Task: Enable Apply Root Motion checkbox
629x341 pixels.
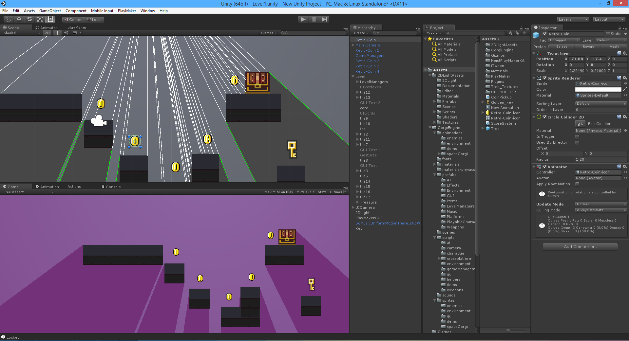Action: (x=577, y=184)
